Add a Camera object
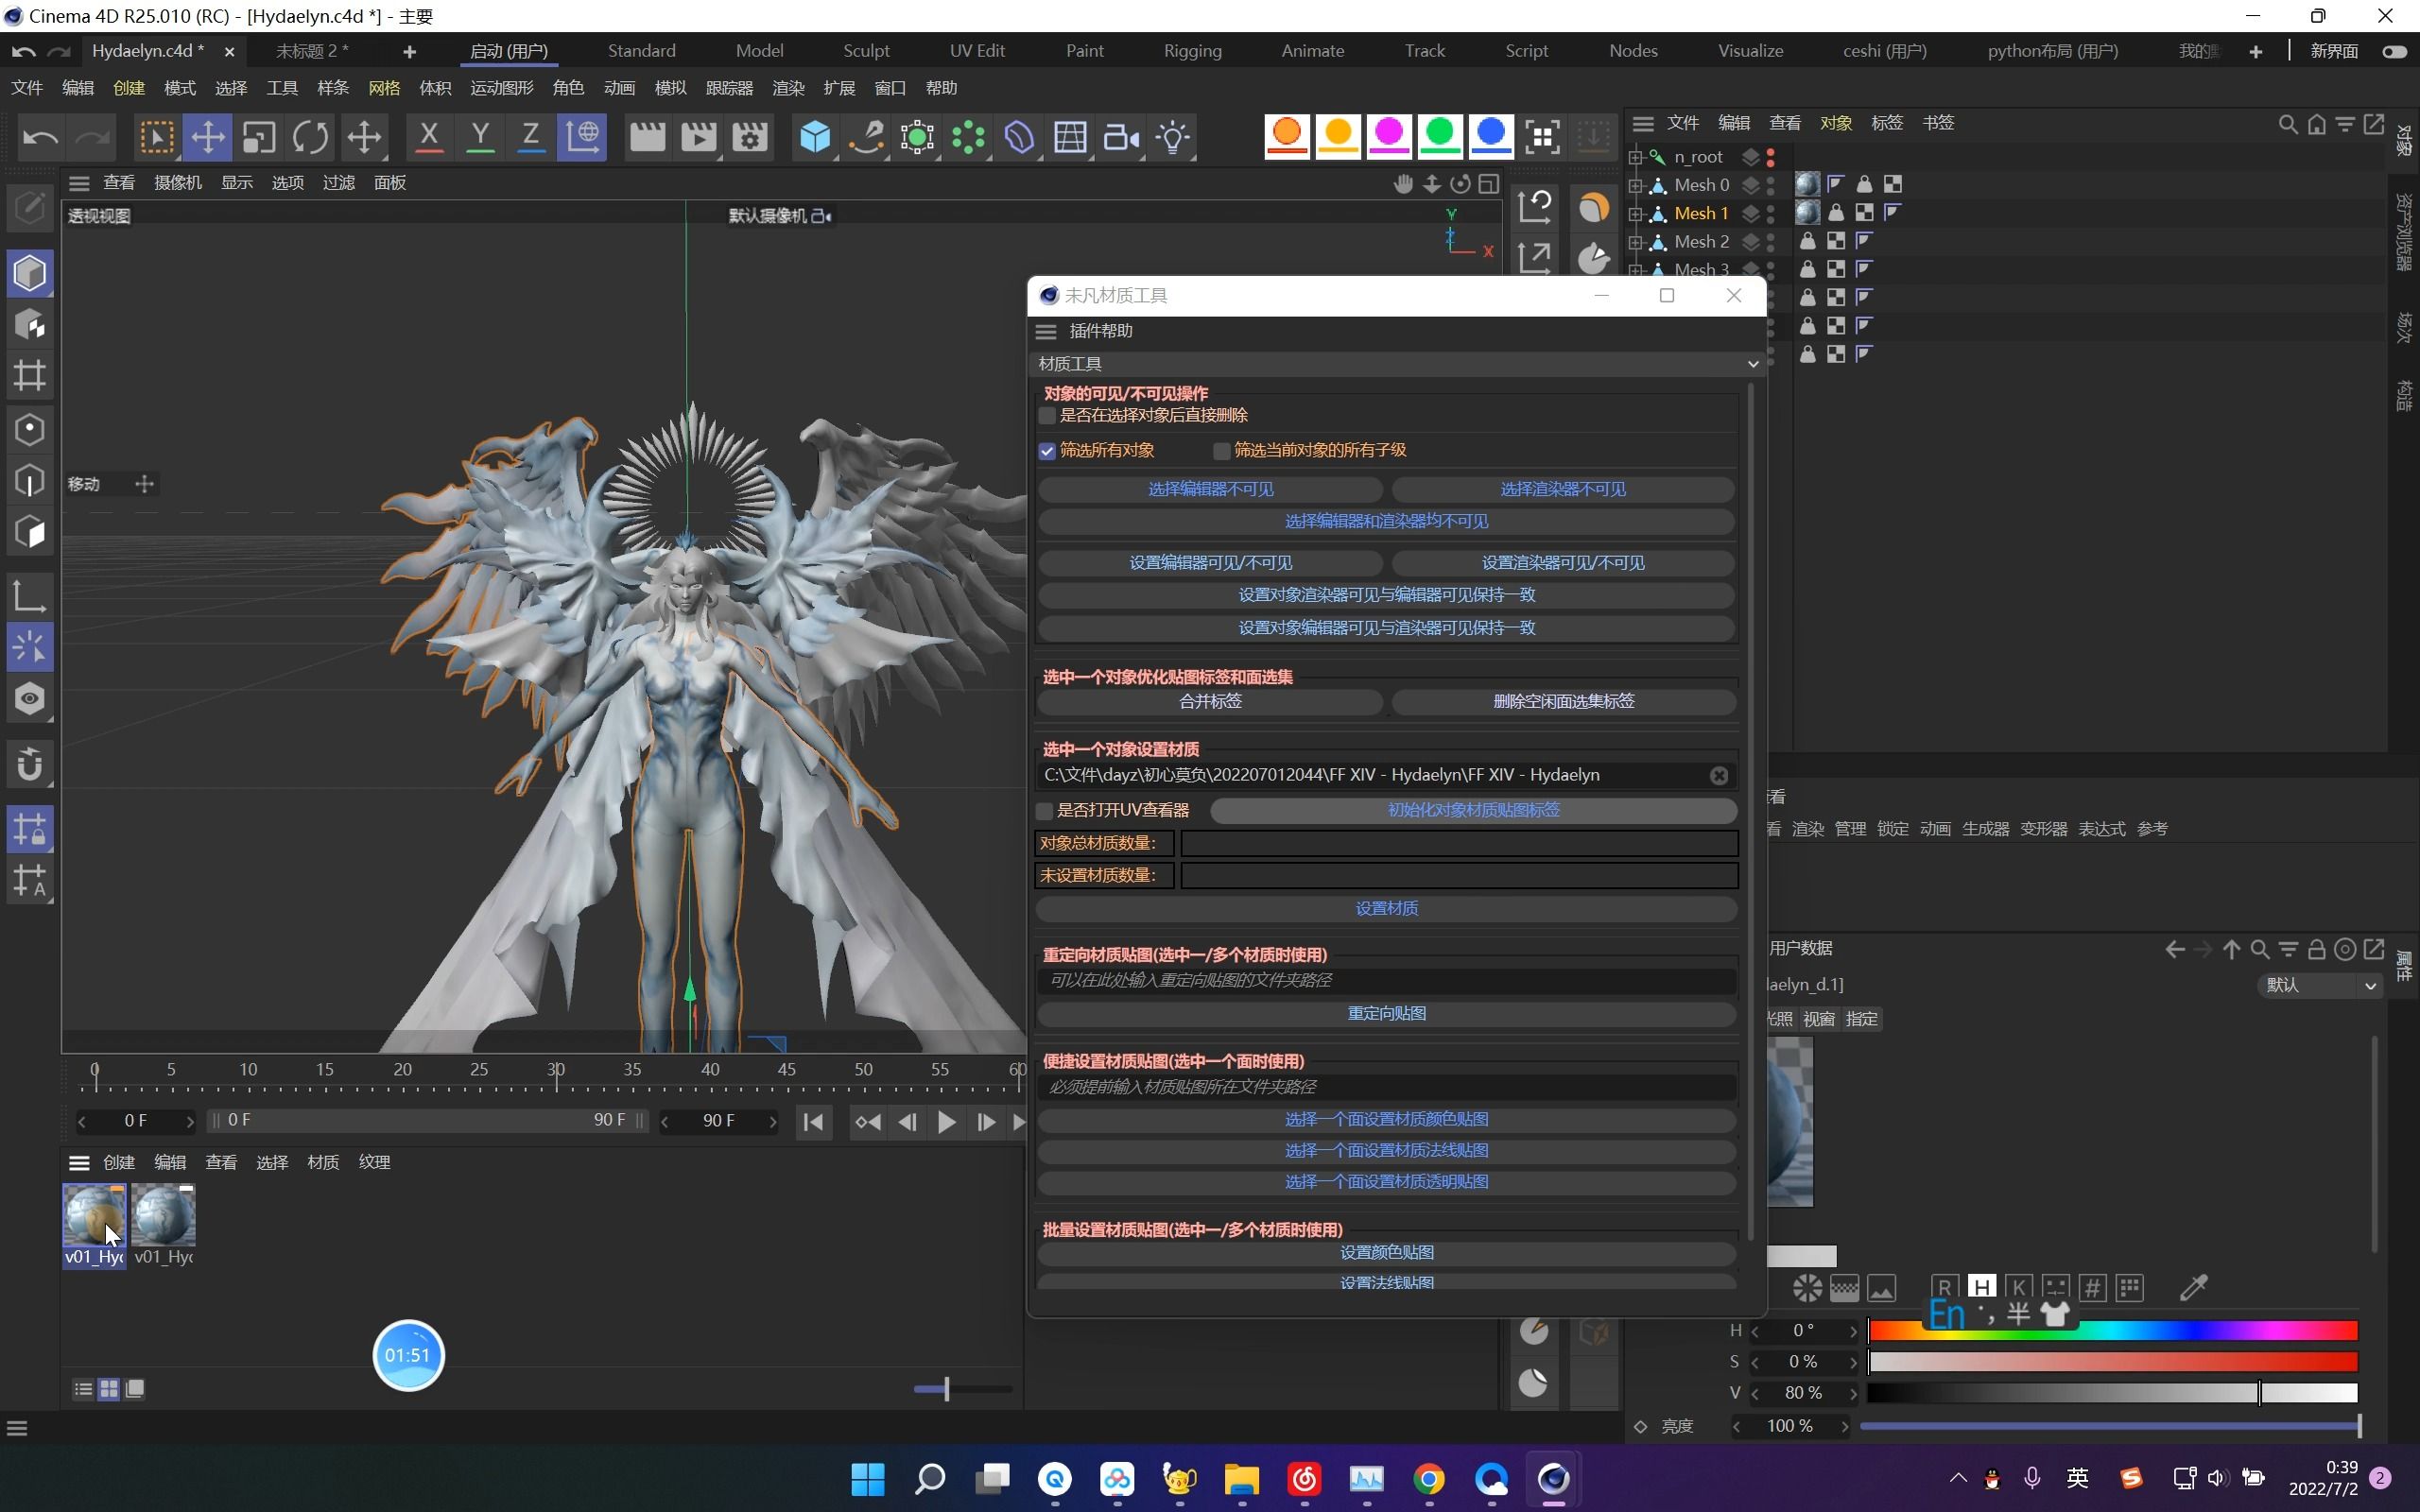This screenshot has height=1512, width=2420. point(1121,137)
